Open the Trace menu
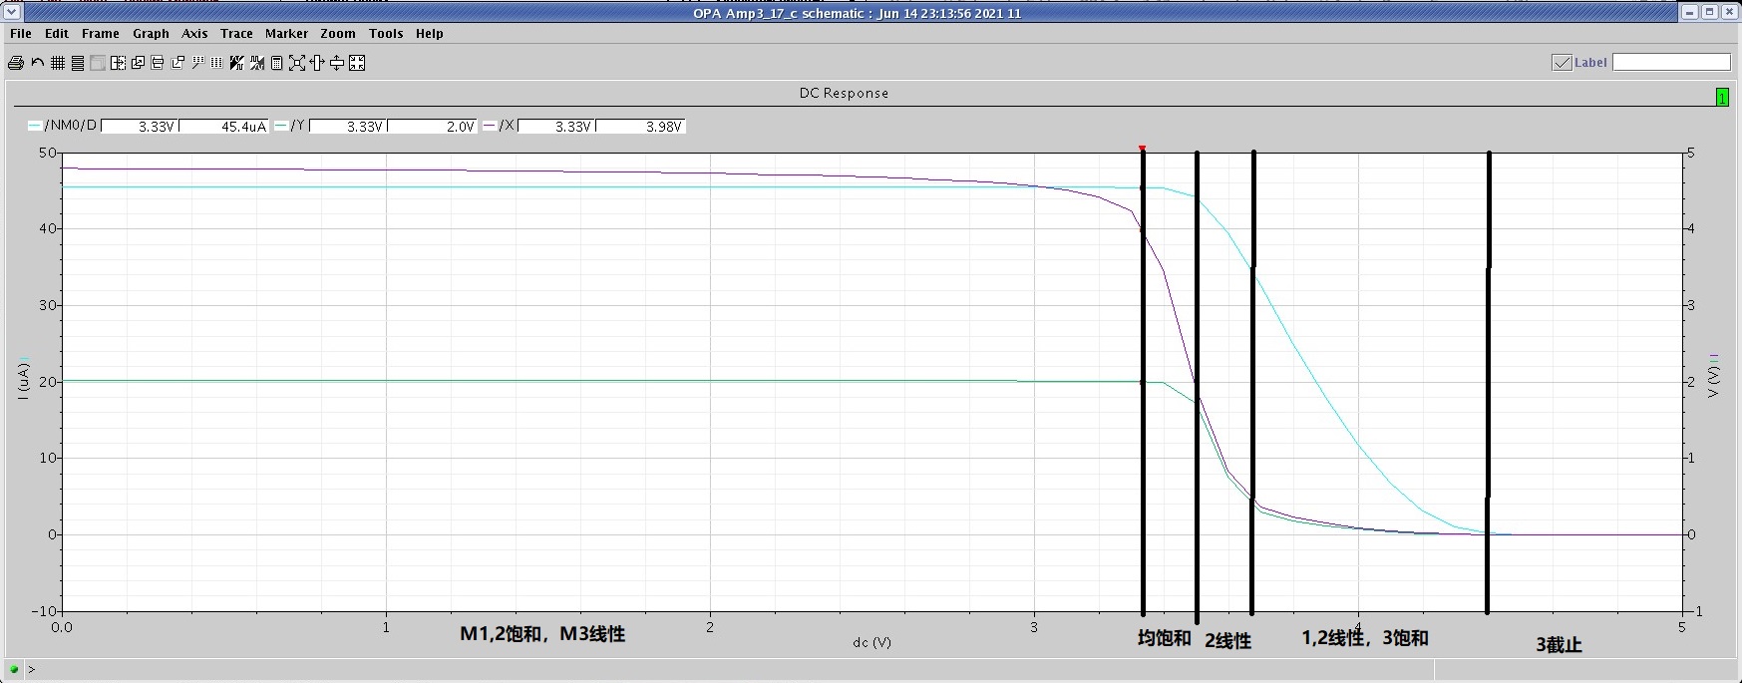Viewport: 1742px width, 683px height. 236,34
